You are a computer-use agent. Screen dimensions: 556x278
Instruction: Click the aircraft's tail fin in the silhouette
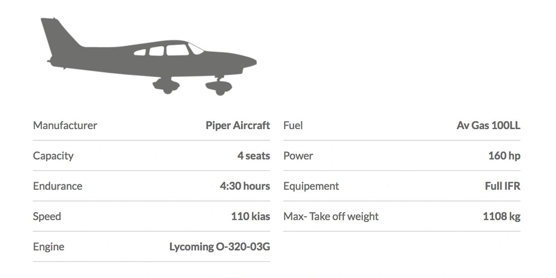coord(56,34)
